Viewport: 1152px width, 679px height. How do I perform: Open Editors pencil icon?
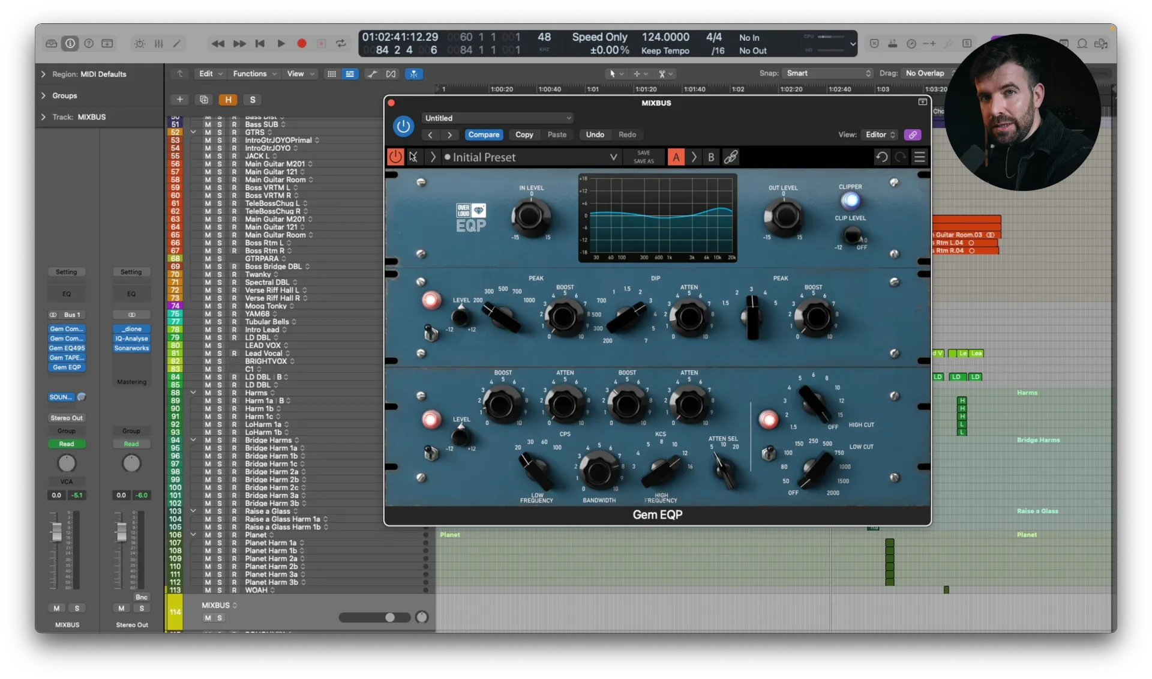tap(177, 43)
